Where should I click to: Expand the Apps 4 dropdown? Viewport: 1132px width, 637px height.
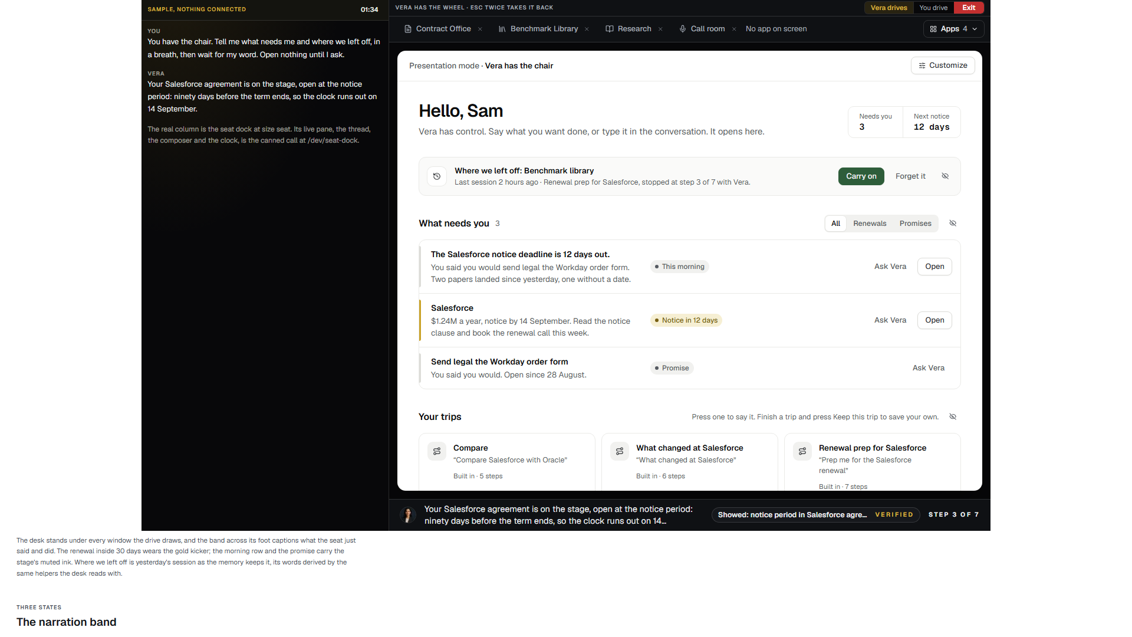tap(953, 29)
